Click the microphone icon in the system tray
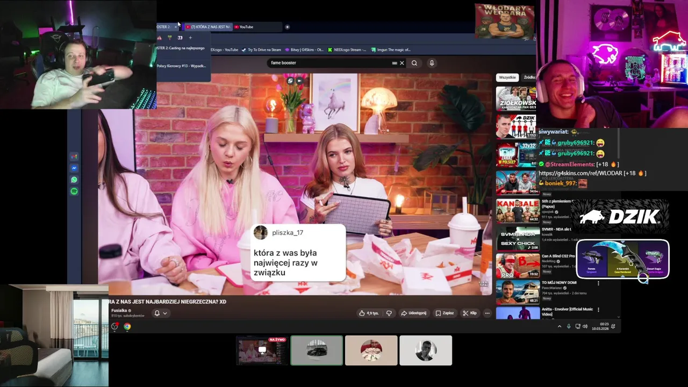Screen dimensions: 688x387 click(x=569, y=326)
